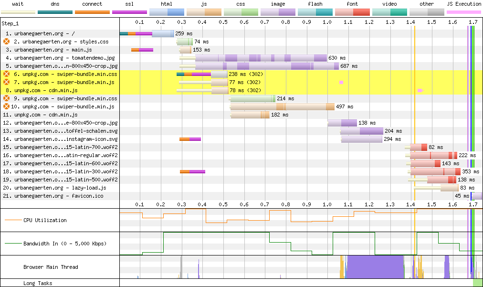Click the green Long Tasks block
This screenshot has width=483, height=287.
point(477,283)
